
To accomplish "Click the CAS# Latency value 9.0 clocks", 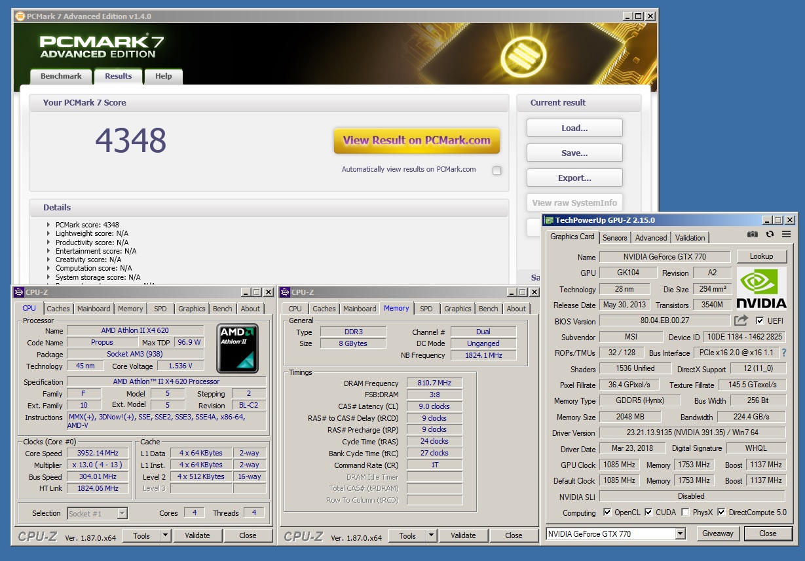I will [x=435, y=406].
